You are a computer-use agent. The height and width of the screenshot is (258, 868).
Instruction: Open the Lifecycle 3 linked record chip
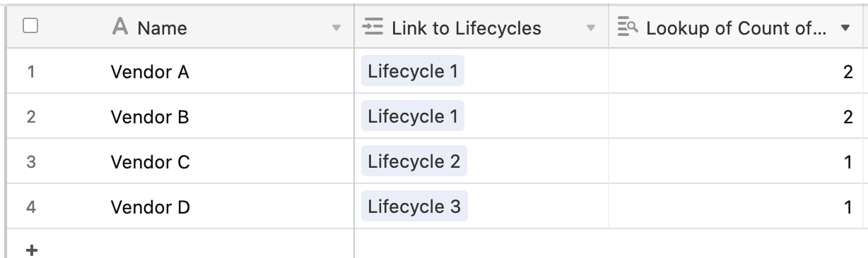[414, 207]
